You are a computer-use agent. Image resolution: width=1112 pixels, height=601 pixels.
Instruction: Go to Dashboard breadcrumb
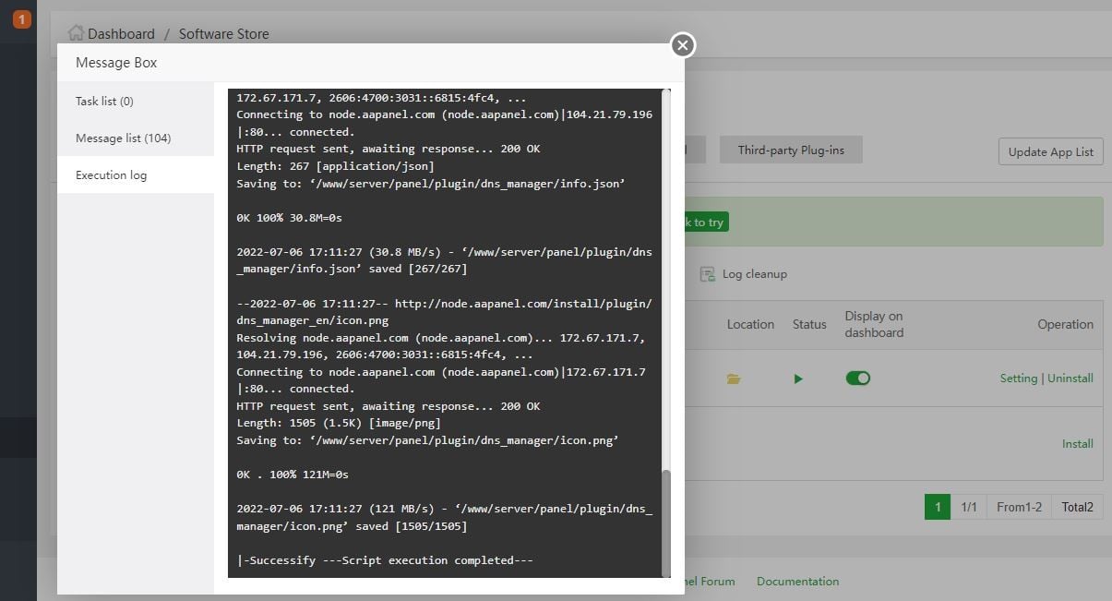[121, 33]
